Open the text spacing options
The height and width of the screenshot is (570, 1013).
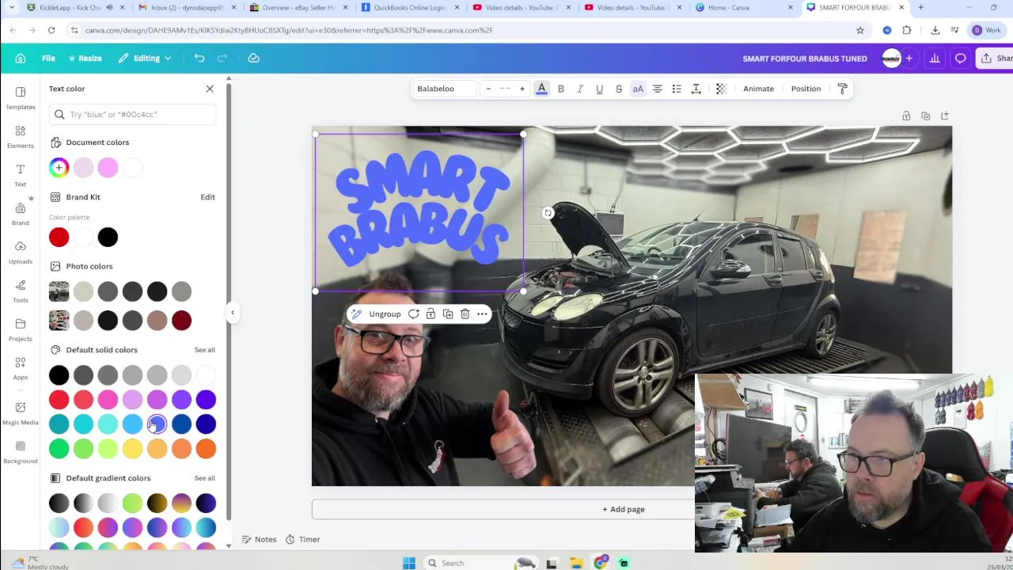click(696, 89)
